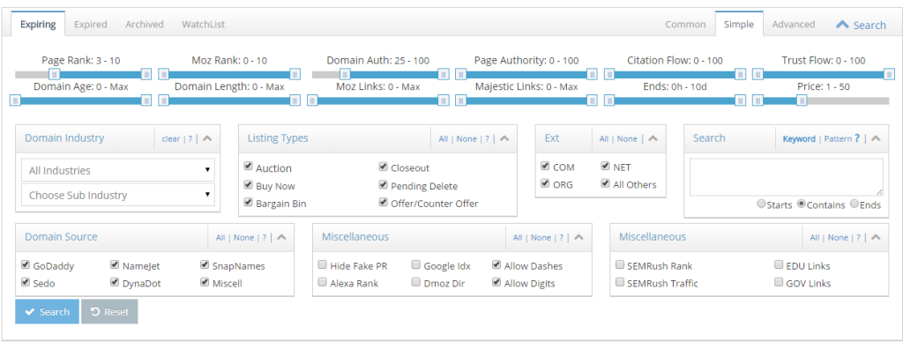Screen dimensions: 903x342
Task: Collapse the Ext panel chevron
Action: coord(653,138)
